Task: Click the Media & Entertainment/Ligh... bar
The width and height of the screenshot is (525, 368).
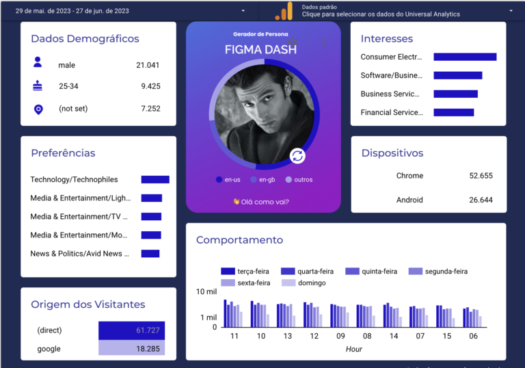Action: (x=152, y=198)
